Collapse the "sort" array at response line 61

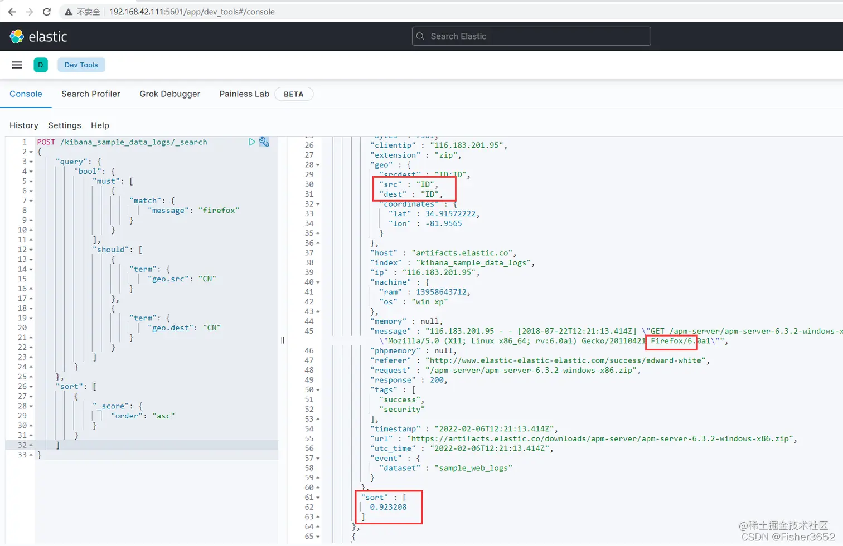pyautogui.click(x=318, y=498)
